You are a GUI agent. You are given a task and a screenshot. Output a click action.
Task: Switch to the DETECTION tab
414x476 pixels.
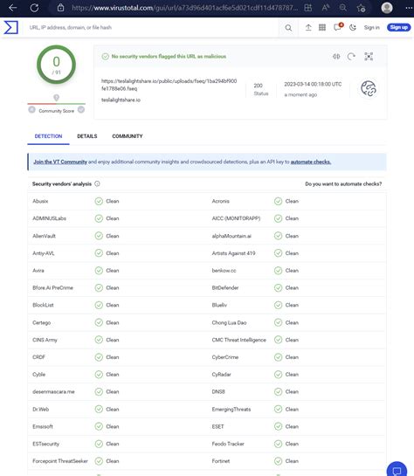pos(48,136)
